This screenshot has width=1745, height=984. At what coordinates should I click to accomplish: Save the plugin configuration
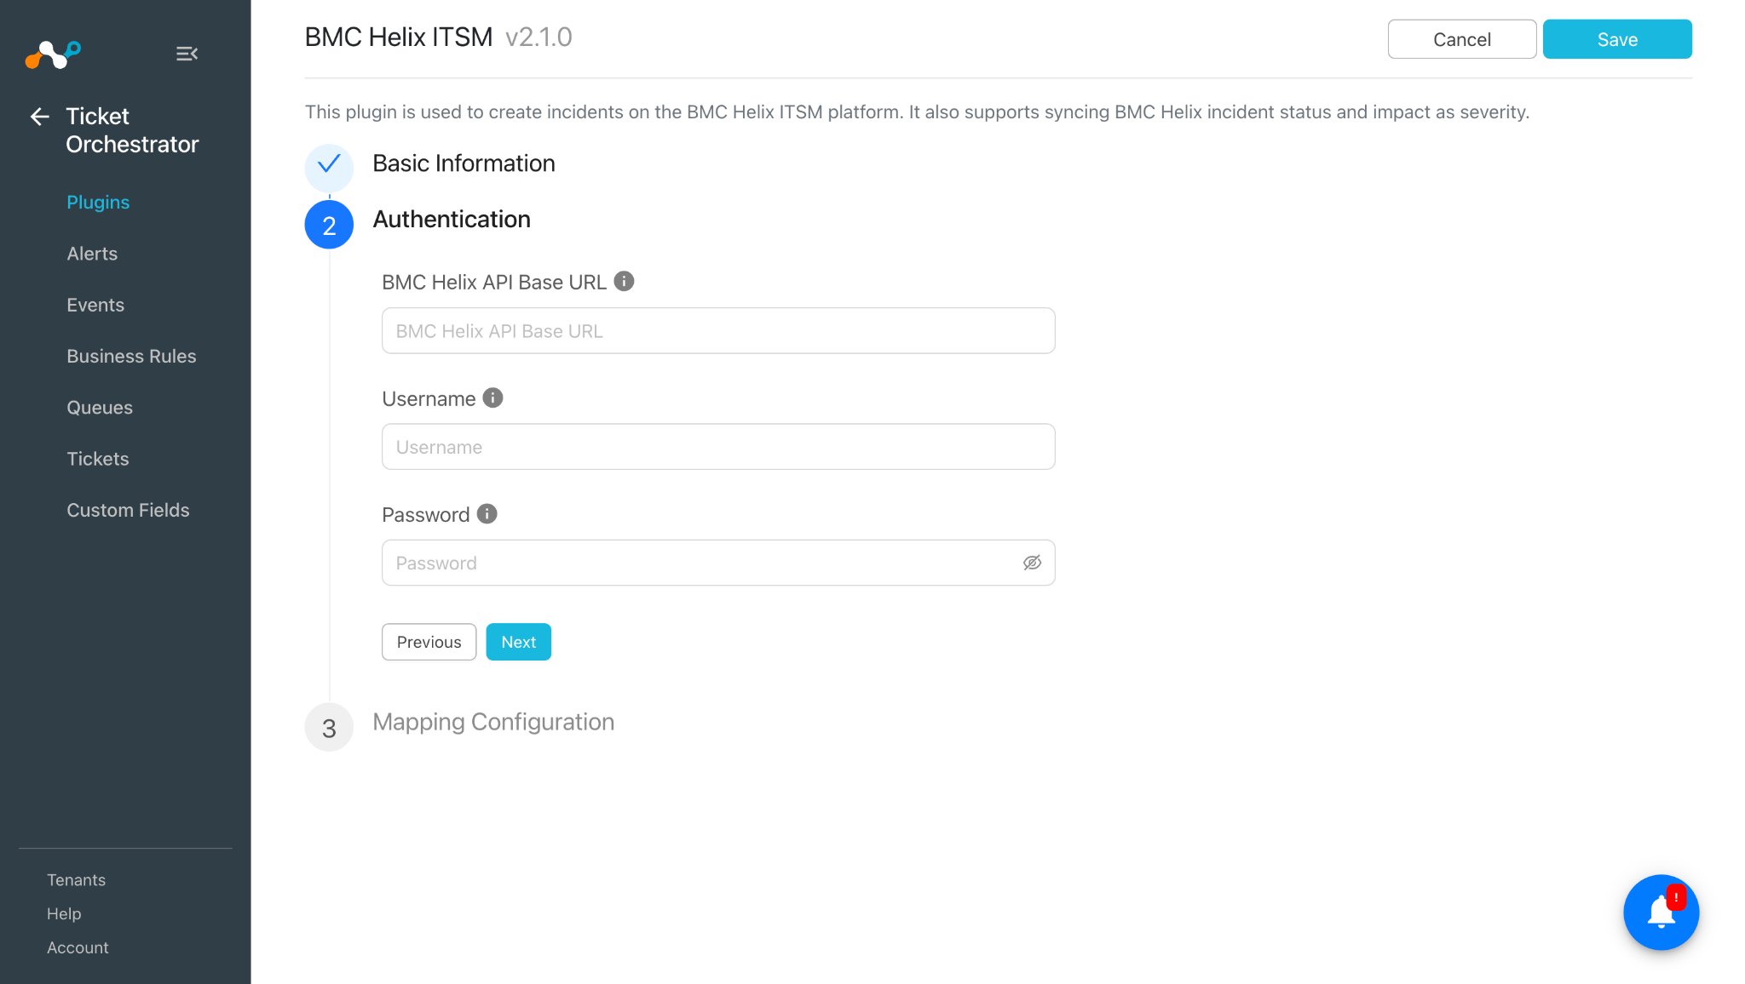[1617, 39]
